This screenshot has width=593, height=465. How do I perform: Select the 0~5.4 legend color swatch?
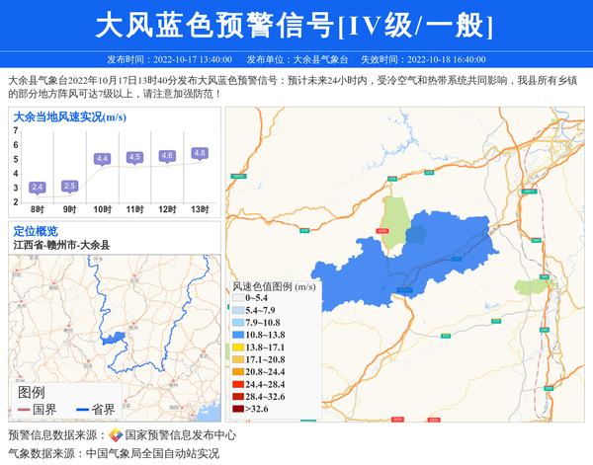(x=237, y=298)
